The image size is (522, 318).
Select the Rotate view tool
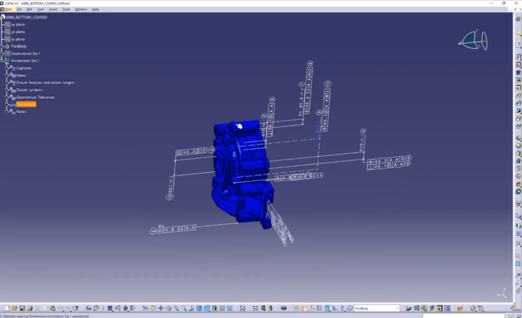[x=169, y=308]
